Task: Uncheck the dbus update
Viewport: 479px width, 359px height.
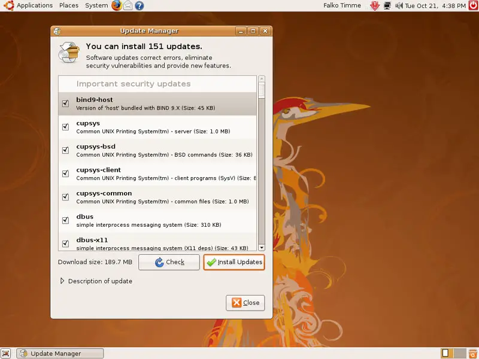Action: tap(65, 220)
